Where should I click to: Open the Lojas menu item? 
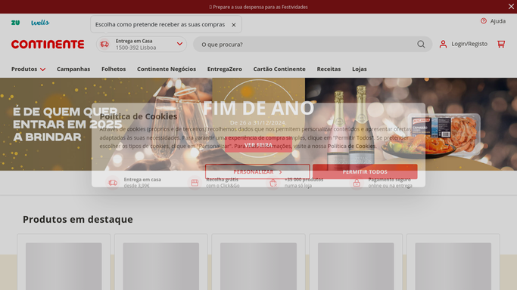tap(360, 69)
